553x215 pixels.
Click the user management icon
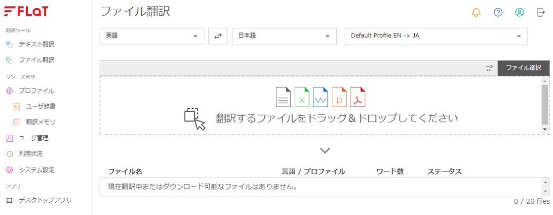[x=9, y=138]
